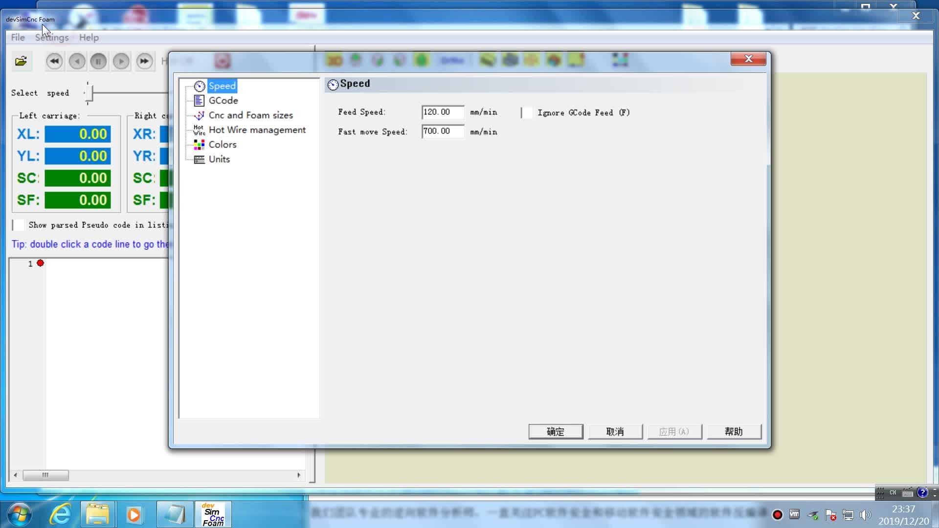Image resolution: width=939 pixels, height=528 pixels.
Task: Click the step back playback button
Action: (x=77, y=61)
